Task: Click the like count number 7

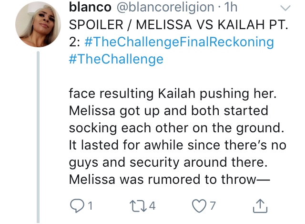Action: 213,206
